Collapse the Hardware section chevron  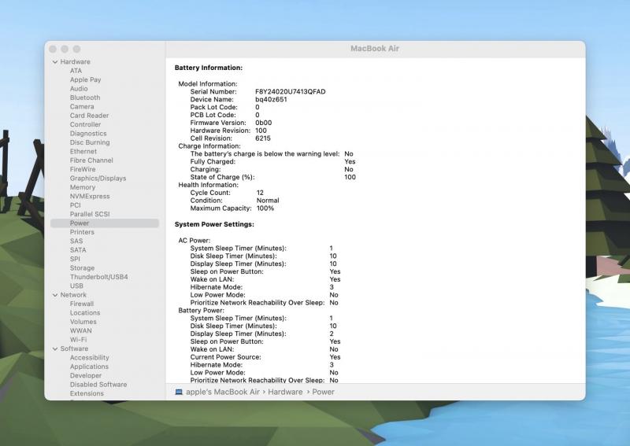(55, 62)
